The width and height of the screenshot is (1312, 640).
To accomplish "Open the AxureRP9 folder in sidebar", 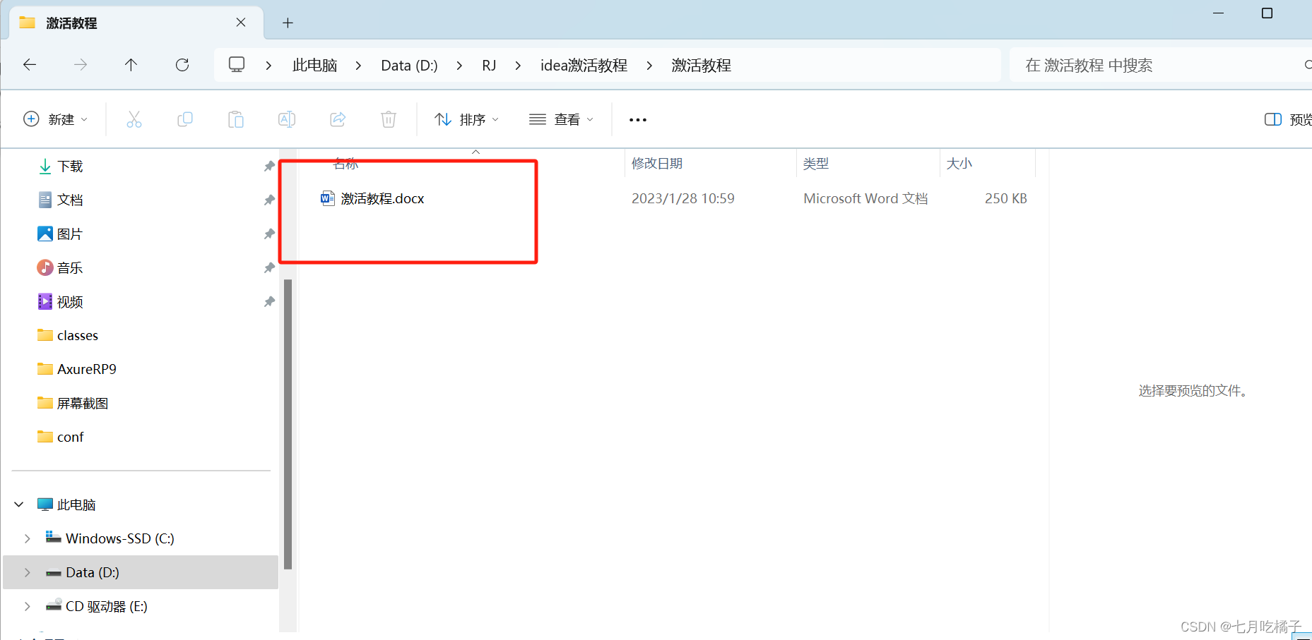I will pyautogui.click(x=86, y=369).
